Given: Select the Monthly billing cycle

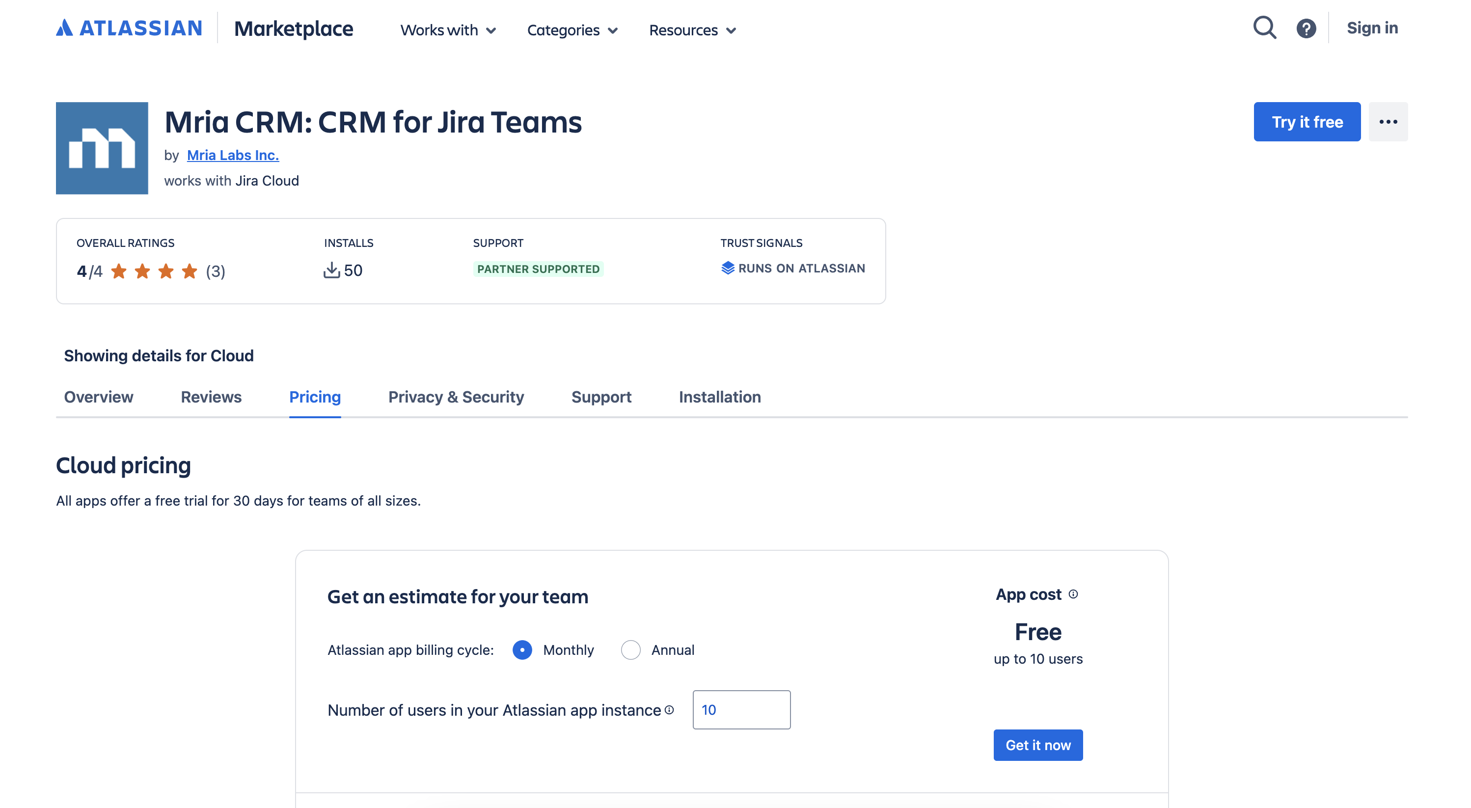Looking at the screenshot, I should click(x=522, y=650).
